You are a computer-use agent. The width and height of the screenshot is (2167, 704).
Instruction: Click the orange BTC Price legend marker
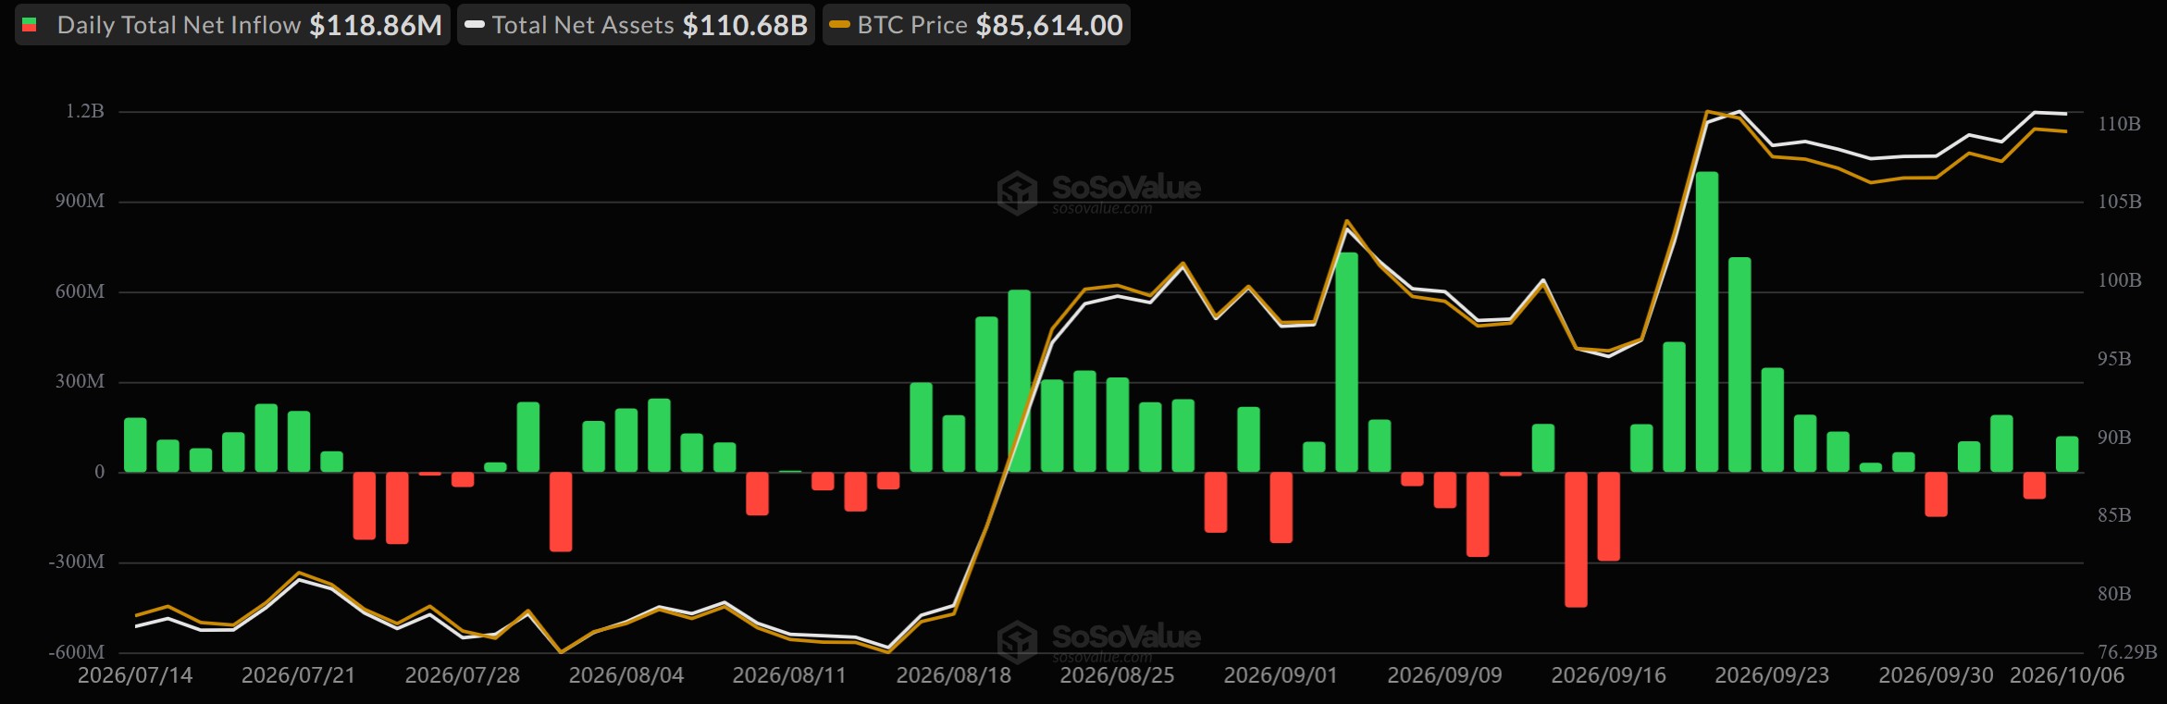pyautogui.click(x=839, y=25)
